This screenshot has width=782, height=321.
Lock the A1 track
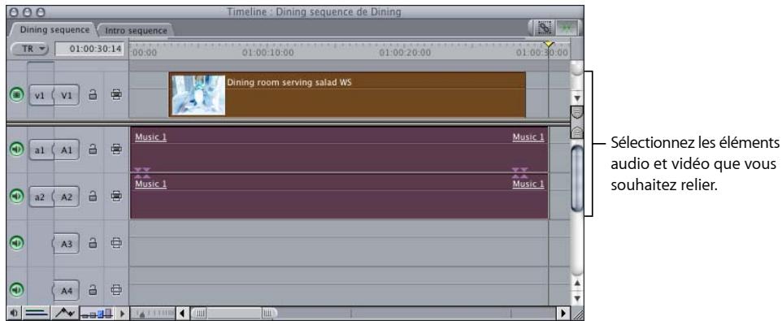click(x=93, y=149)
